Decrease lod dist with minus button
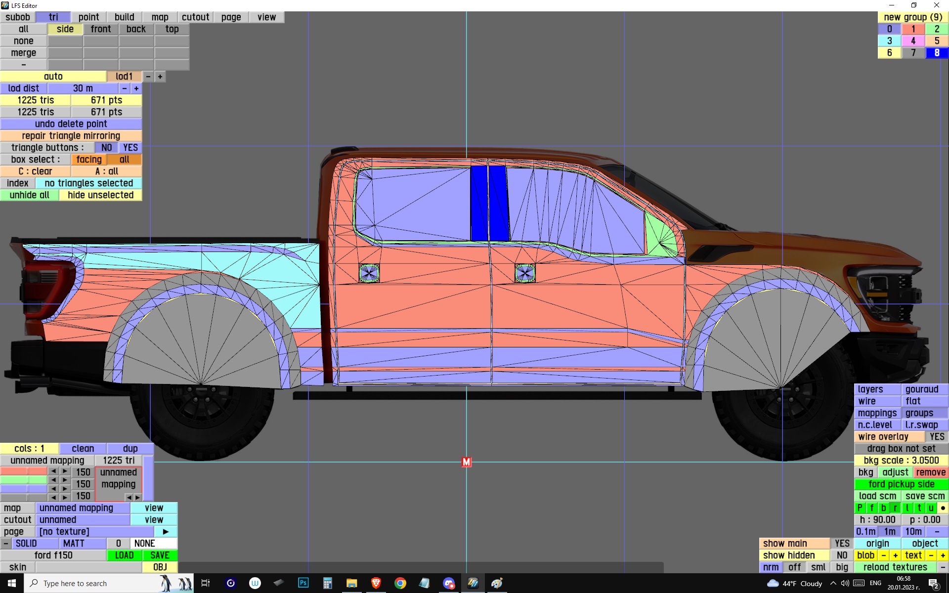949x593 pixels. (x=125, y=88)
